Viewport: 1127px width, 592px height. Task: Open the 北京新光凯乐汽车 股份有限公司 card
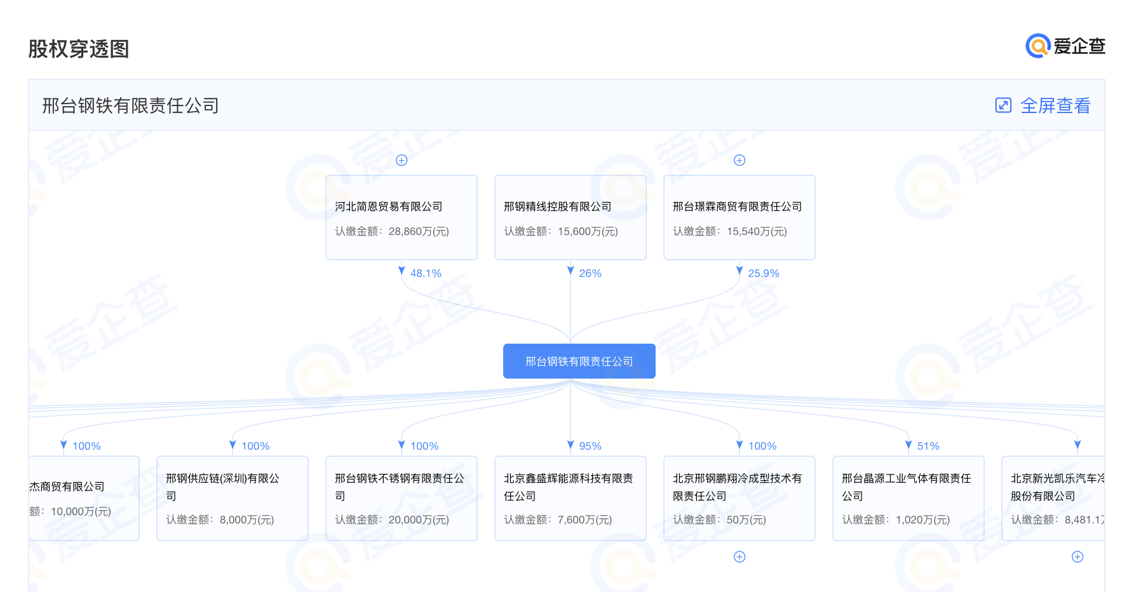click(1053, 498)
